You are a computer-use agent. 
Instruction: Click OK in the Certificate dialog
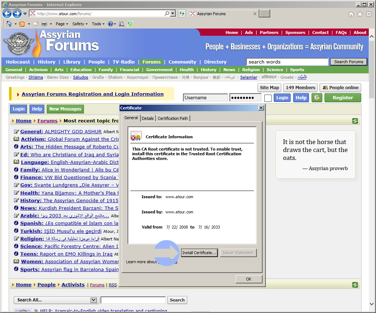point(249,279)
